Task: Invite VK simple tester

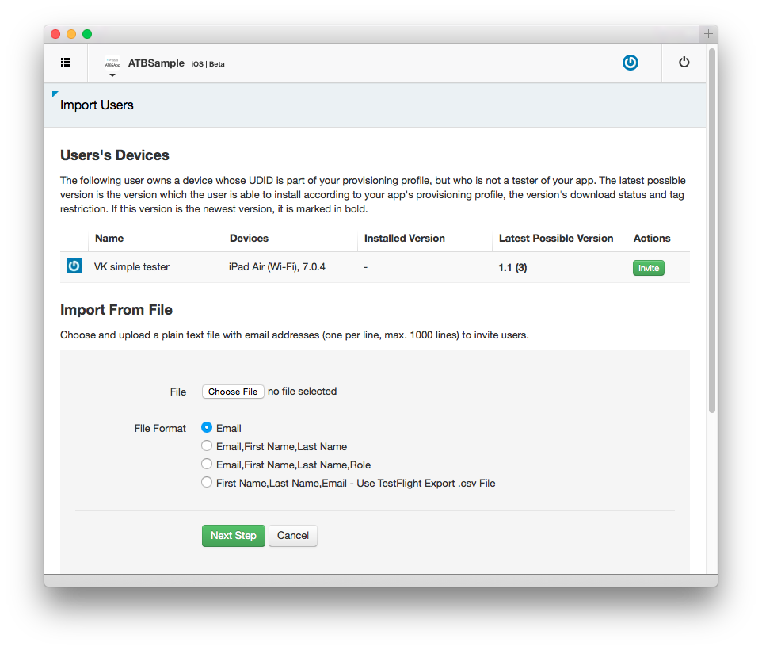Action: [x=648, y=268]
